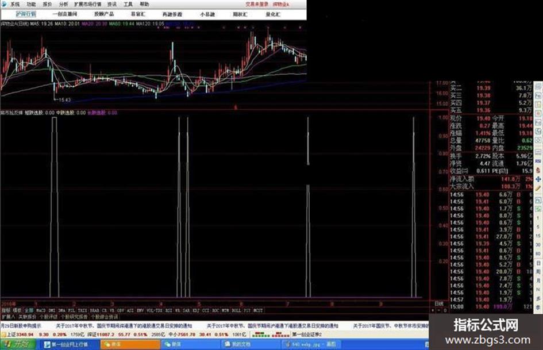The image size is (543, 350).
Task: Click the red-text sidebar icon beside 现价 row
Action: 538,113
